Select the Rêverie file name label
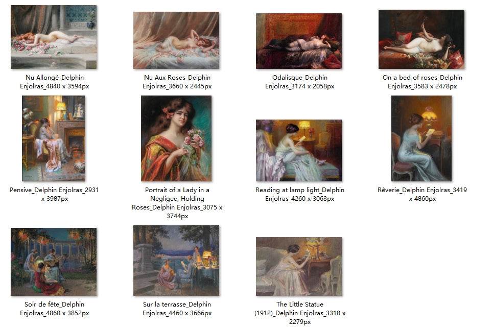This screenshot has height=328, width=493. pyautogui.click(x=422, y=194)
